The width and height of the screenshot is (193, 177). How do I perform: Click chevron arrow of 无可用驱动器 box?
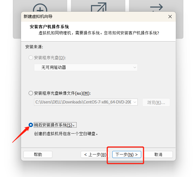coord(135,67)
